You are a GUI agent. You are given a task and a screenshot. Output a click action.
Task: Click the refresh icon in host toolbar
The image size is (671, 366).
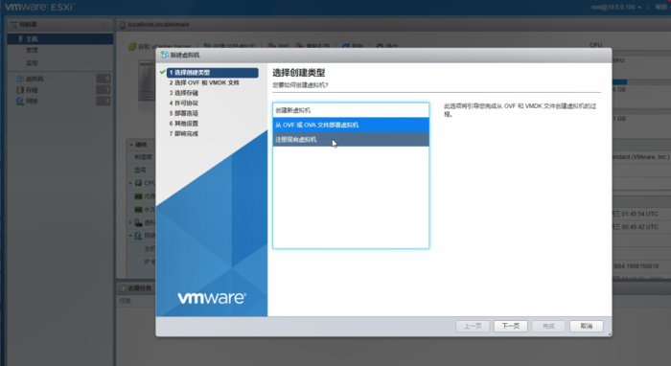(346, 46)
